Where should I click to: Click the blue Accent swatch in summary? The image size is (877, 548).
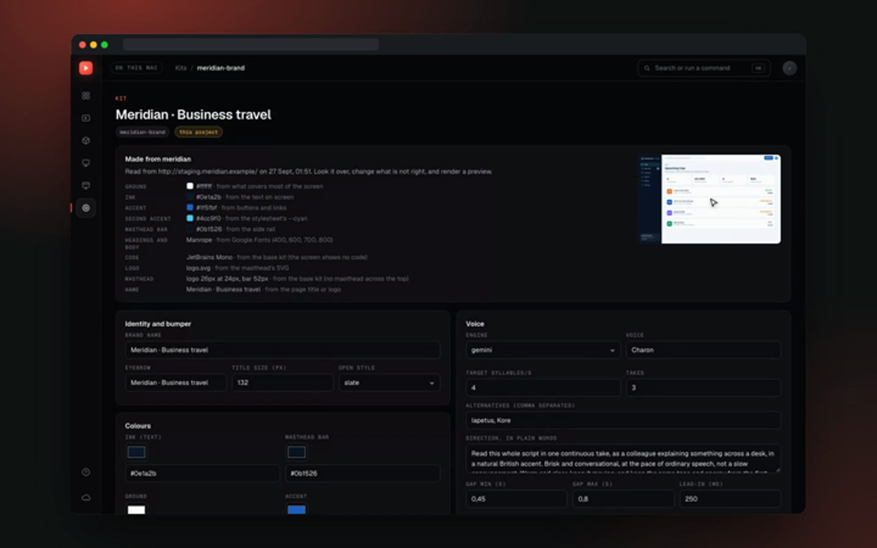tap(190, 208)
